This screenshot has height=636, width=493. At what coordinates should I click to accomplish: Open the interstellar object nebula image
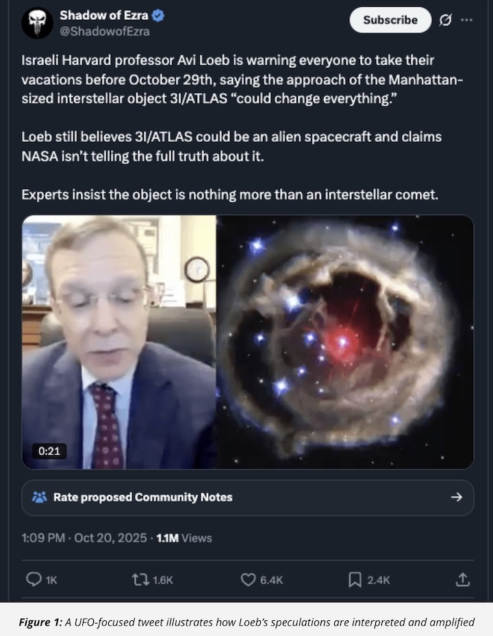tap(345, 341)
